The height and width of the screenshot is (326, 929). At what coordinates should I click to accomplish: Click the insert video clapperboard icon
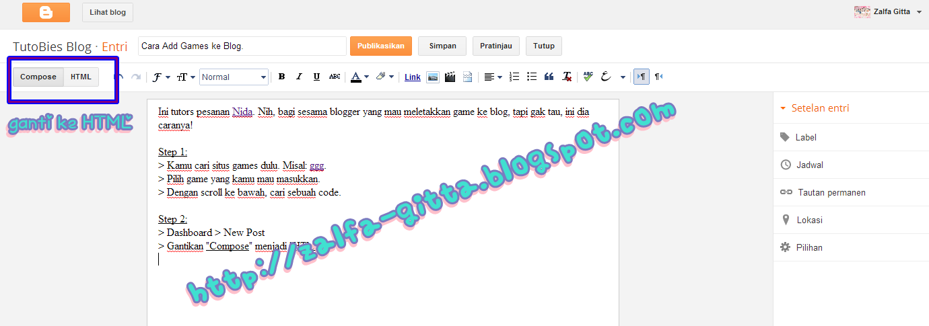(450, 77)
